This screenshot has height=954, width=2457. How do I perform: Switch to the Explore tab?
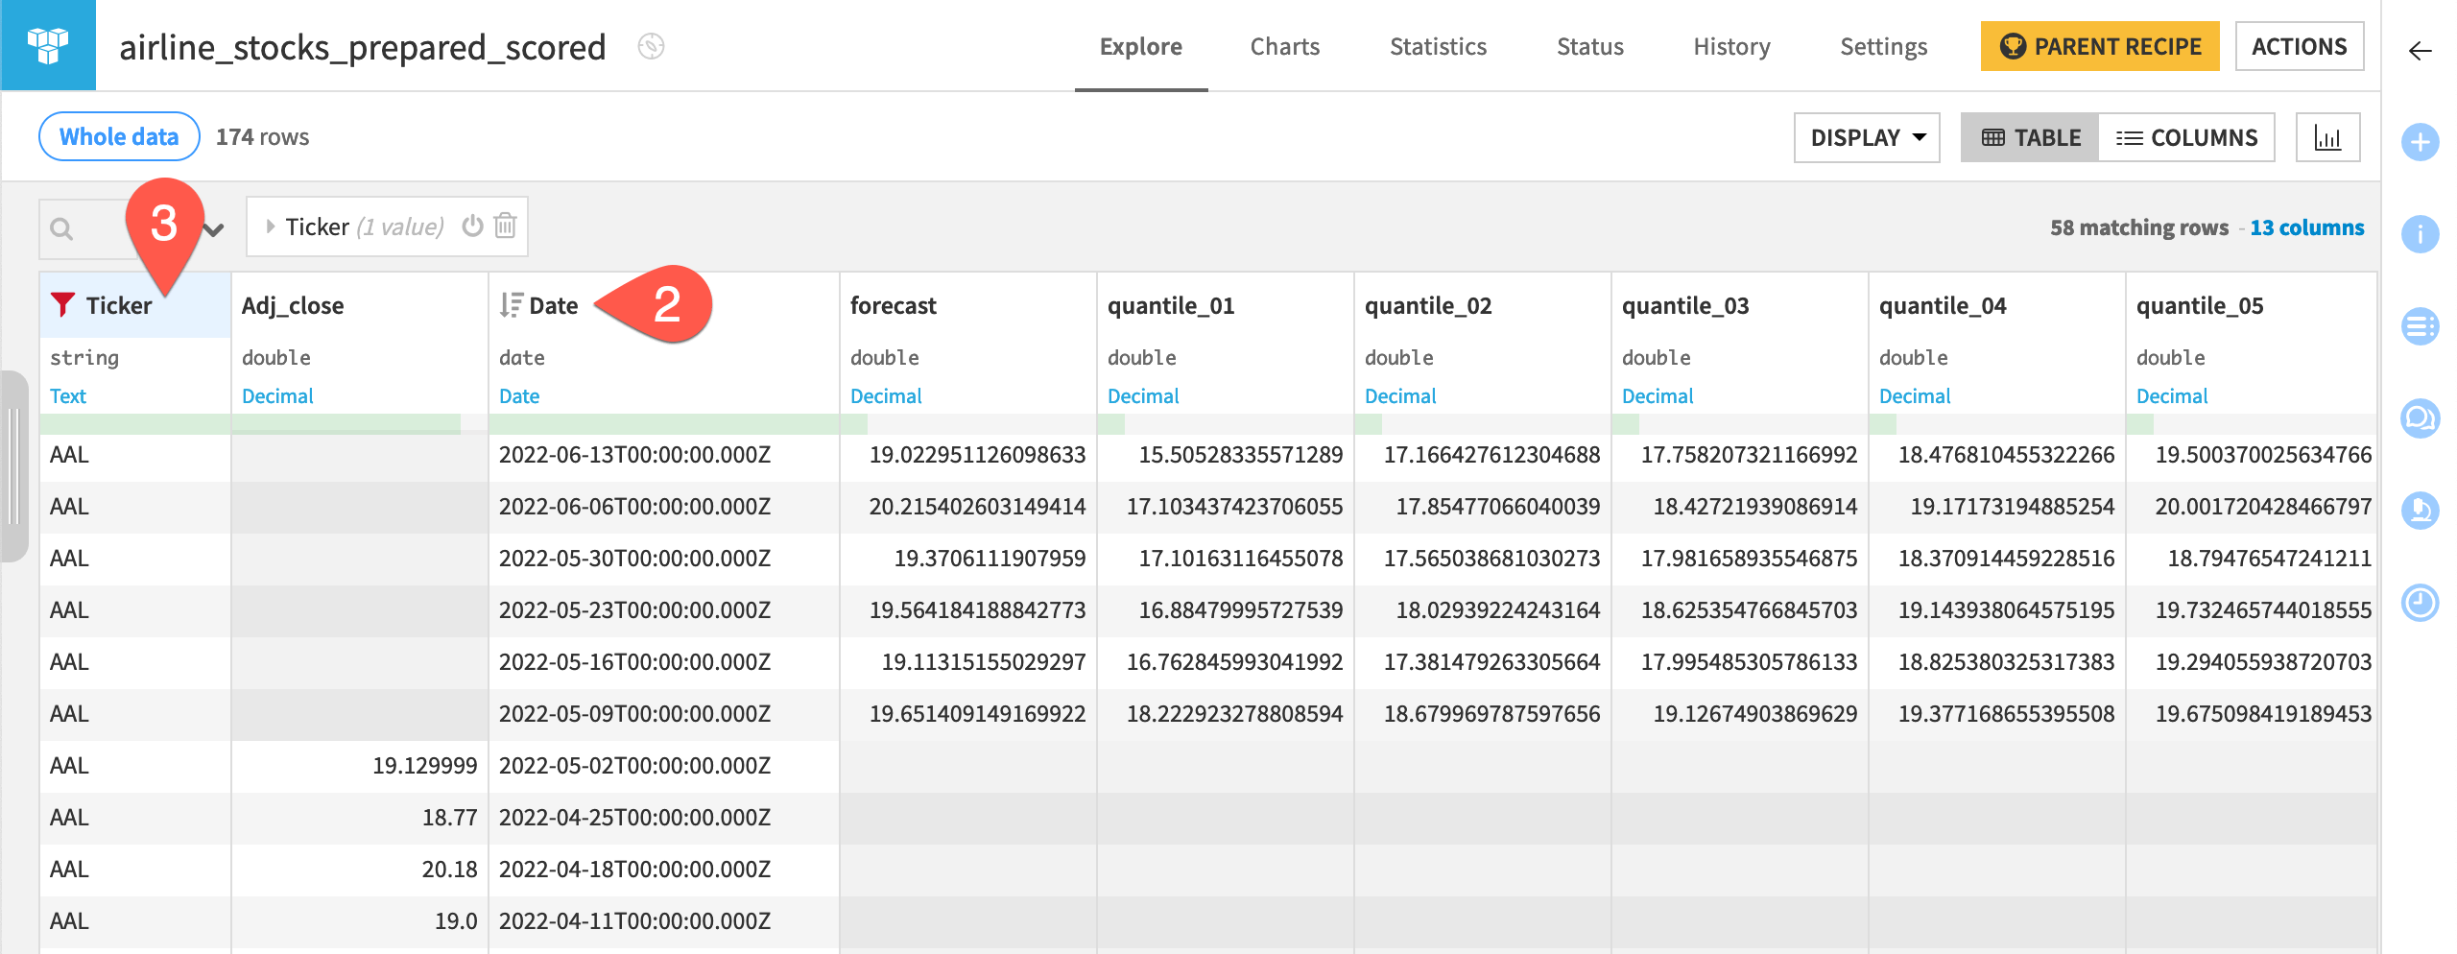[x=1140, y=46]
